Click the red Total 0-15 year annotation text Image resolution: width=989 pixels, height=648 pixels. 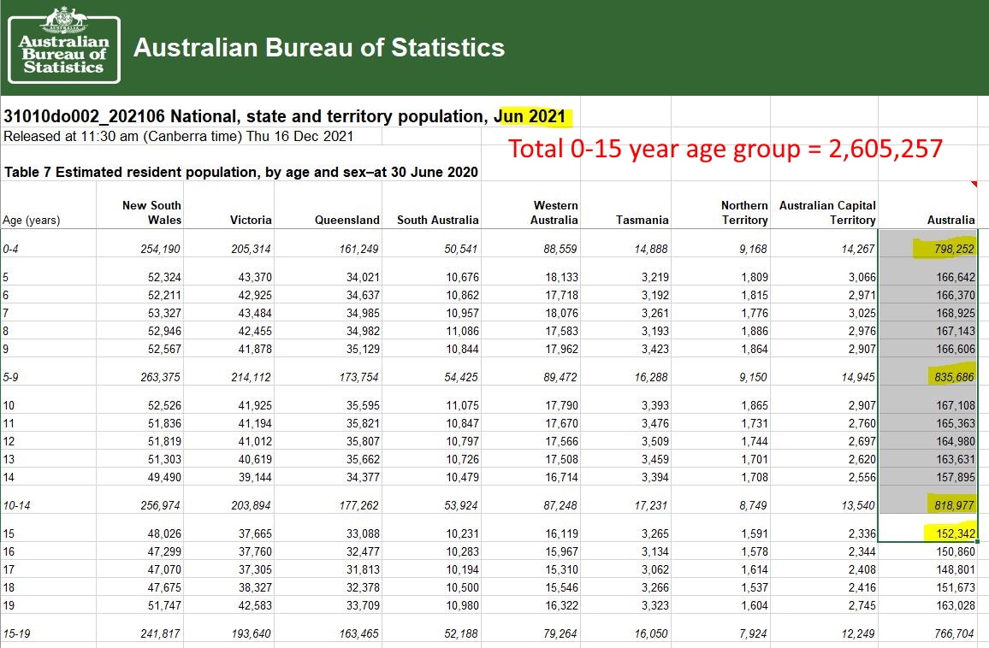(725, 149)
